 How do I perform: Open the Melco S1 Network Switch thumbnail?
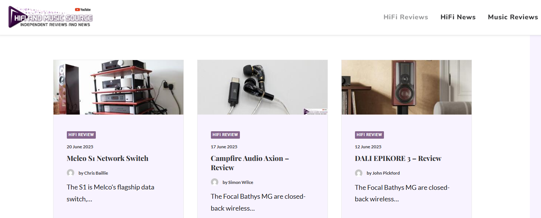118,87
